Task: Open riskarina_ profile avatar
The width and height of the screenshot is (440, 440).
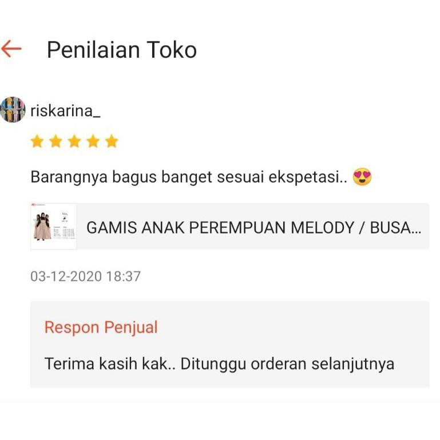Action: pos(13,110)
